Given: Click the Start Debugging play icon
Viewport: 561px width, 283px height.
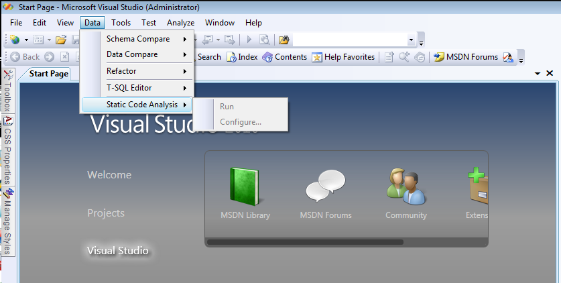Looking at the screenshot, I should (249, 40).
